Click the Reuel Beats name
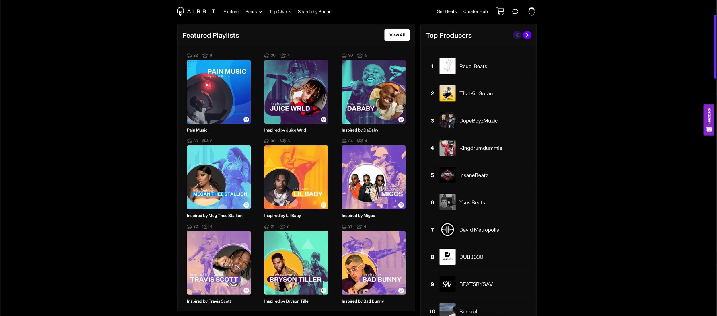Viewport: 717px width, 316px height. click(473, 66)
